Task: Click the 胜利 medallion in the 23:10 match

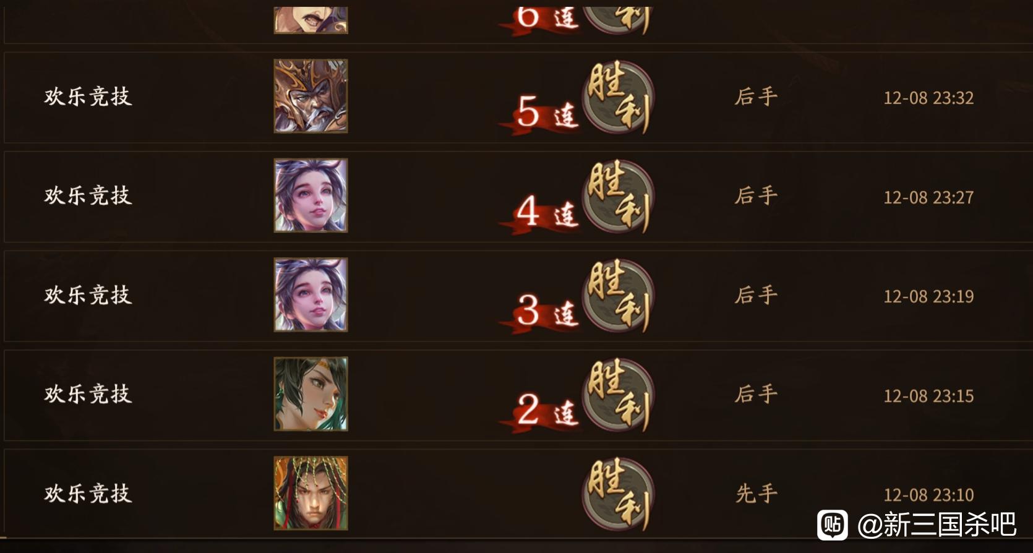Action: pyautogui.click(x=618, y=494)
